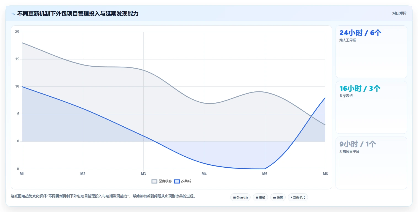Image resolution: width=418 pixels, height=212 pixels.
Task: Click the 24小时 / 6个 metric value
Action: (x=360, y=33)
